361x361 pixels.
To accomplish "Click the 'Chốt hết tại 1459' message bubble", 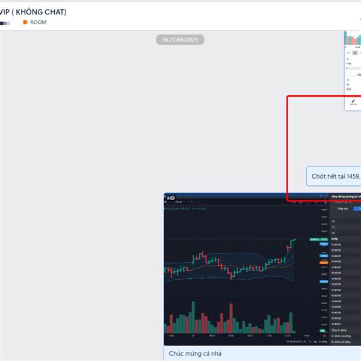I will (333, 176).
